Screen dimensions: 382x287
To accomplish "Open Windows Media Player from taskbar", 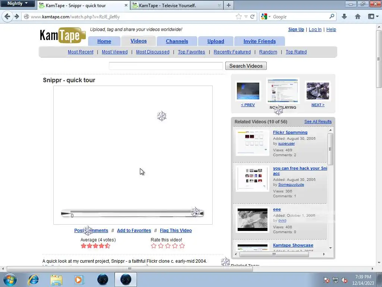I will click(x=79, y=280).
